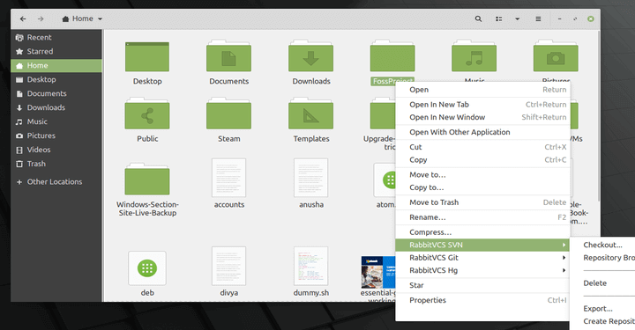Select the Music folder icon
The width and height of the screenshot is (635, 330).
click(x=474, y=55)
